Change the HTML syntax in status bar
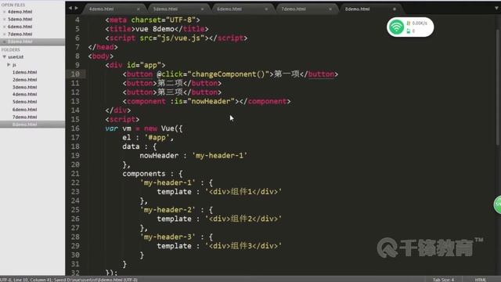This screenshot has height=282, width=501. (480, 280)
